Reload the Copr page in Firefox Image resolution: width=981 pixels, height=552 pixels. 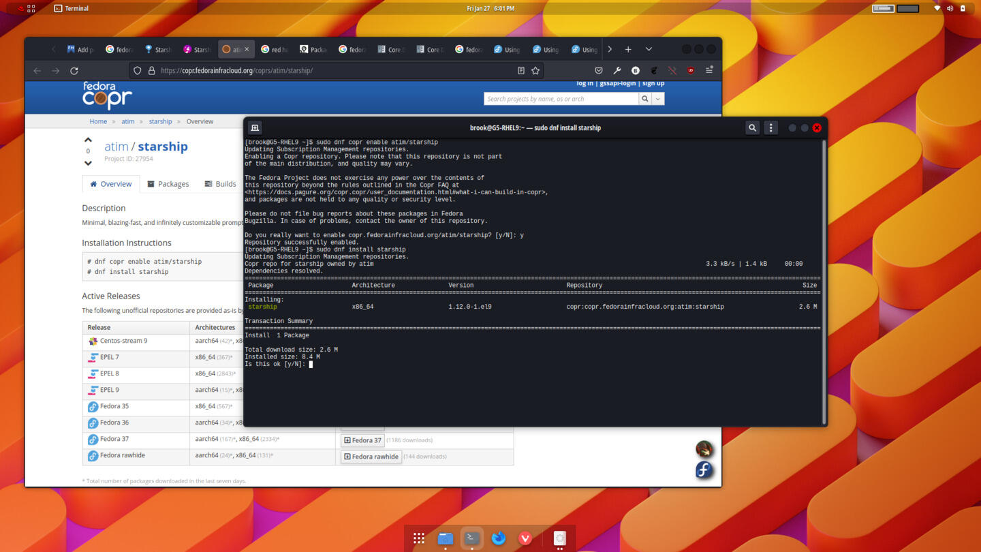74,70
